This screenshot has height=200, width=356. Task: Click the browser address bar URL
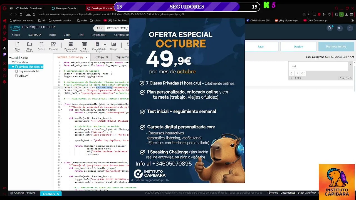[x=111, y=14]
